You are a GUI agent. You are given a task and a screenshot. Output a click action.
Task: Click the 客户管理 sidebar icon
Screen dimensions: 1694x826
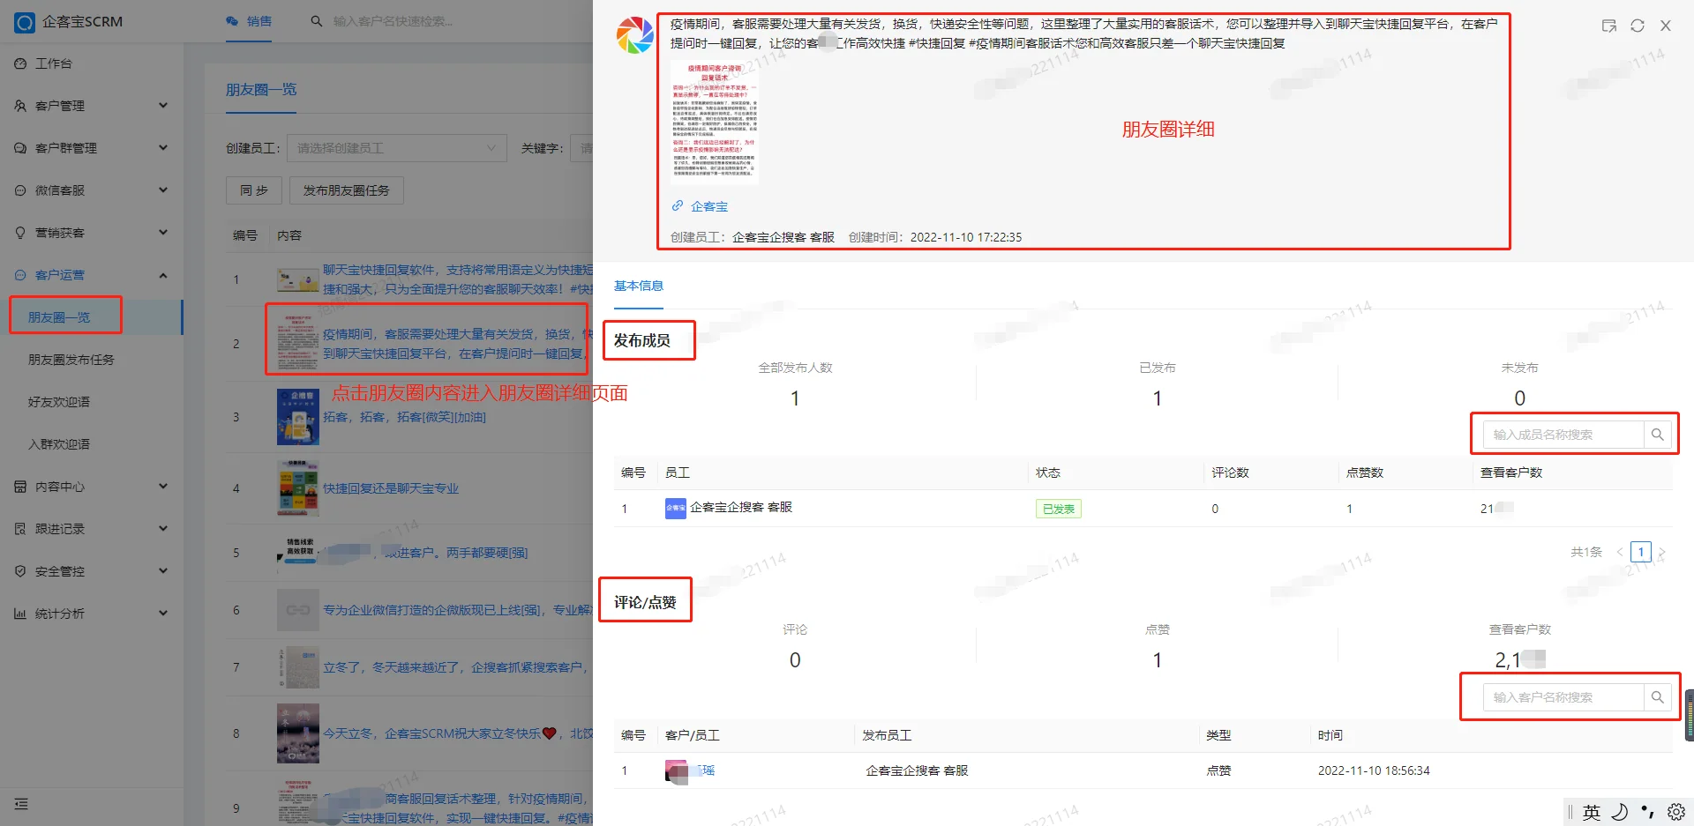point(20,106)
